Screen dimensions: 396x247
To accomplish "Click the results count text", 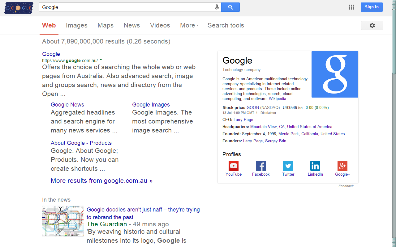I will pyautogui.click(x=106, y=41).
